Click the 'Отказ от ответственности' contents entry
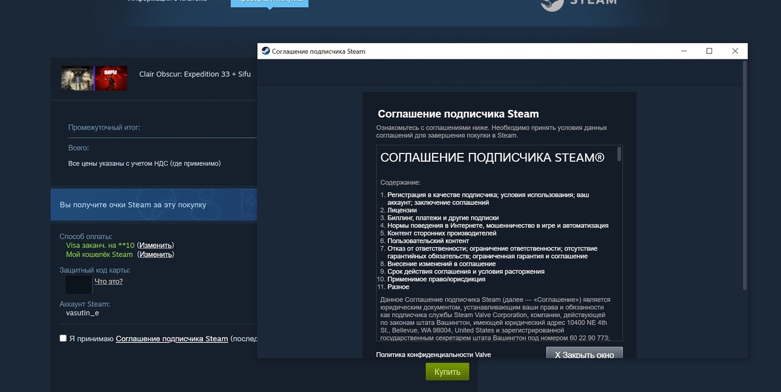781x392 pixels. (x=493, y=252)
